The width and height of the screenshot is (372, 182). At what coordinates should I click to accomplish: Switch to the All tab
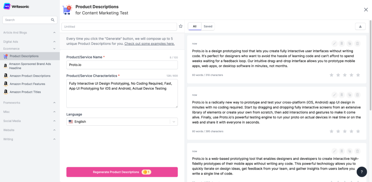coord(195,27)
